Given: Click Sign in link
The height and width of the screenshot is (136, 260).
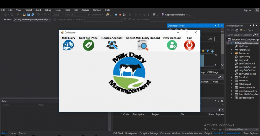Looking at the screenshot, I should pyautogui.click(x=247, y=10).
